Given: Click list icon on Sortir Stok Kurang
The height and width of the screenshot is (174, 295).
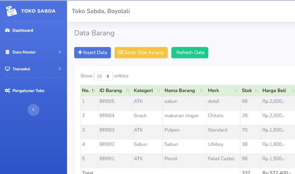Looking at the screenshot, I should coord(120,52).
